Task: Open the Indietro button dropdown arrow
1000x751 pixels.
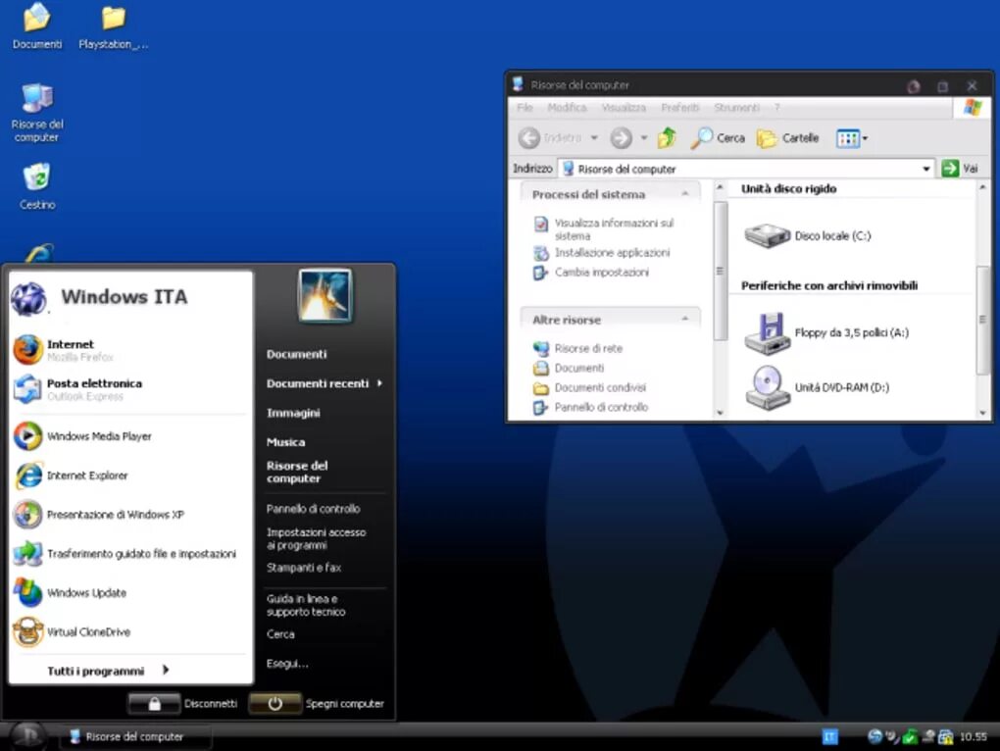Action: (595, 138)
